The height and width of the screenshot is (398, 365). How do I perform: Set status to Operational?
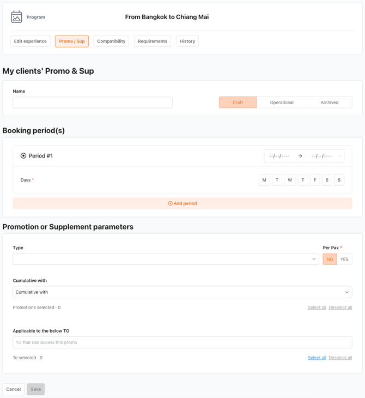[282, 102]
